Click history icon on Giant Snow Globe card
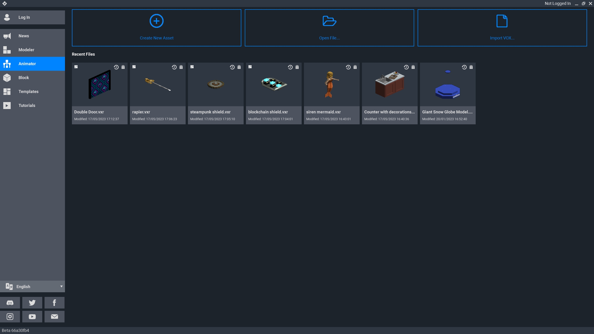 pos(464,67)
